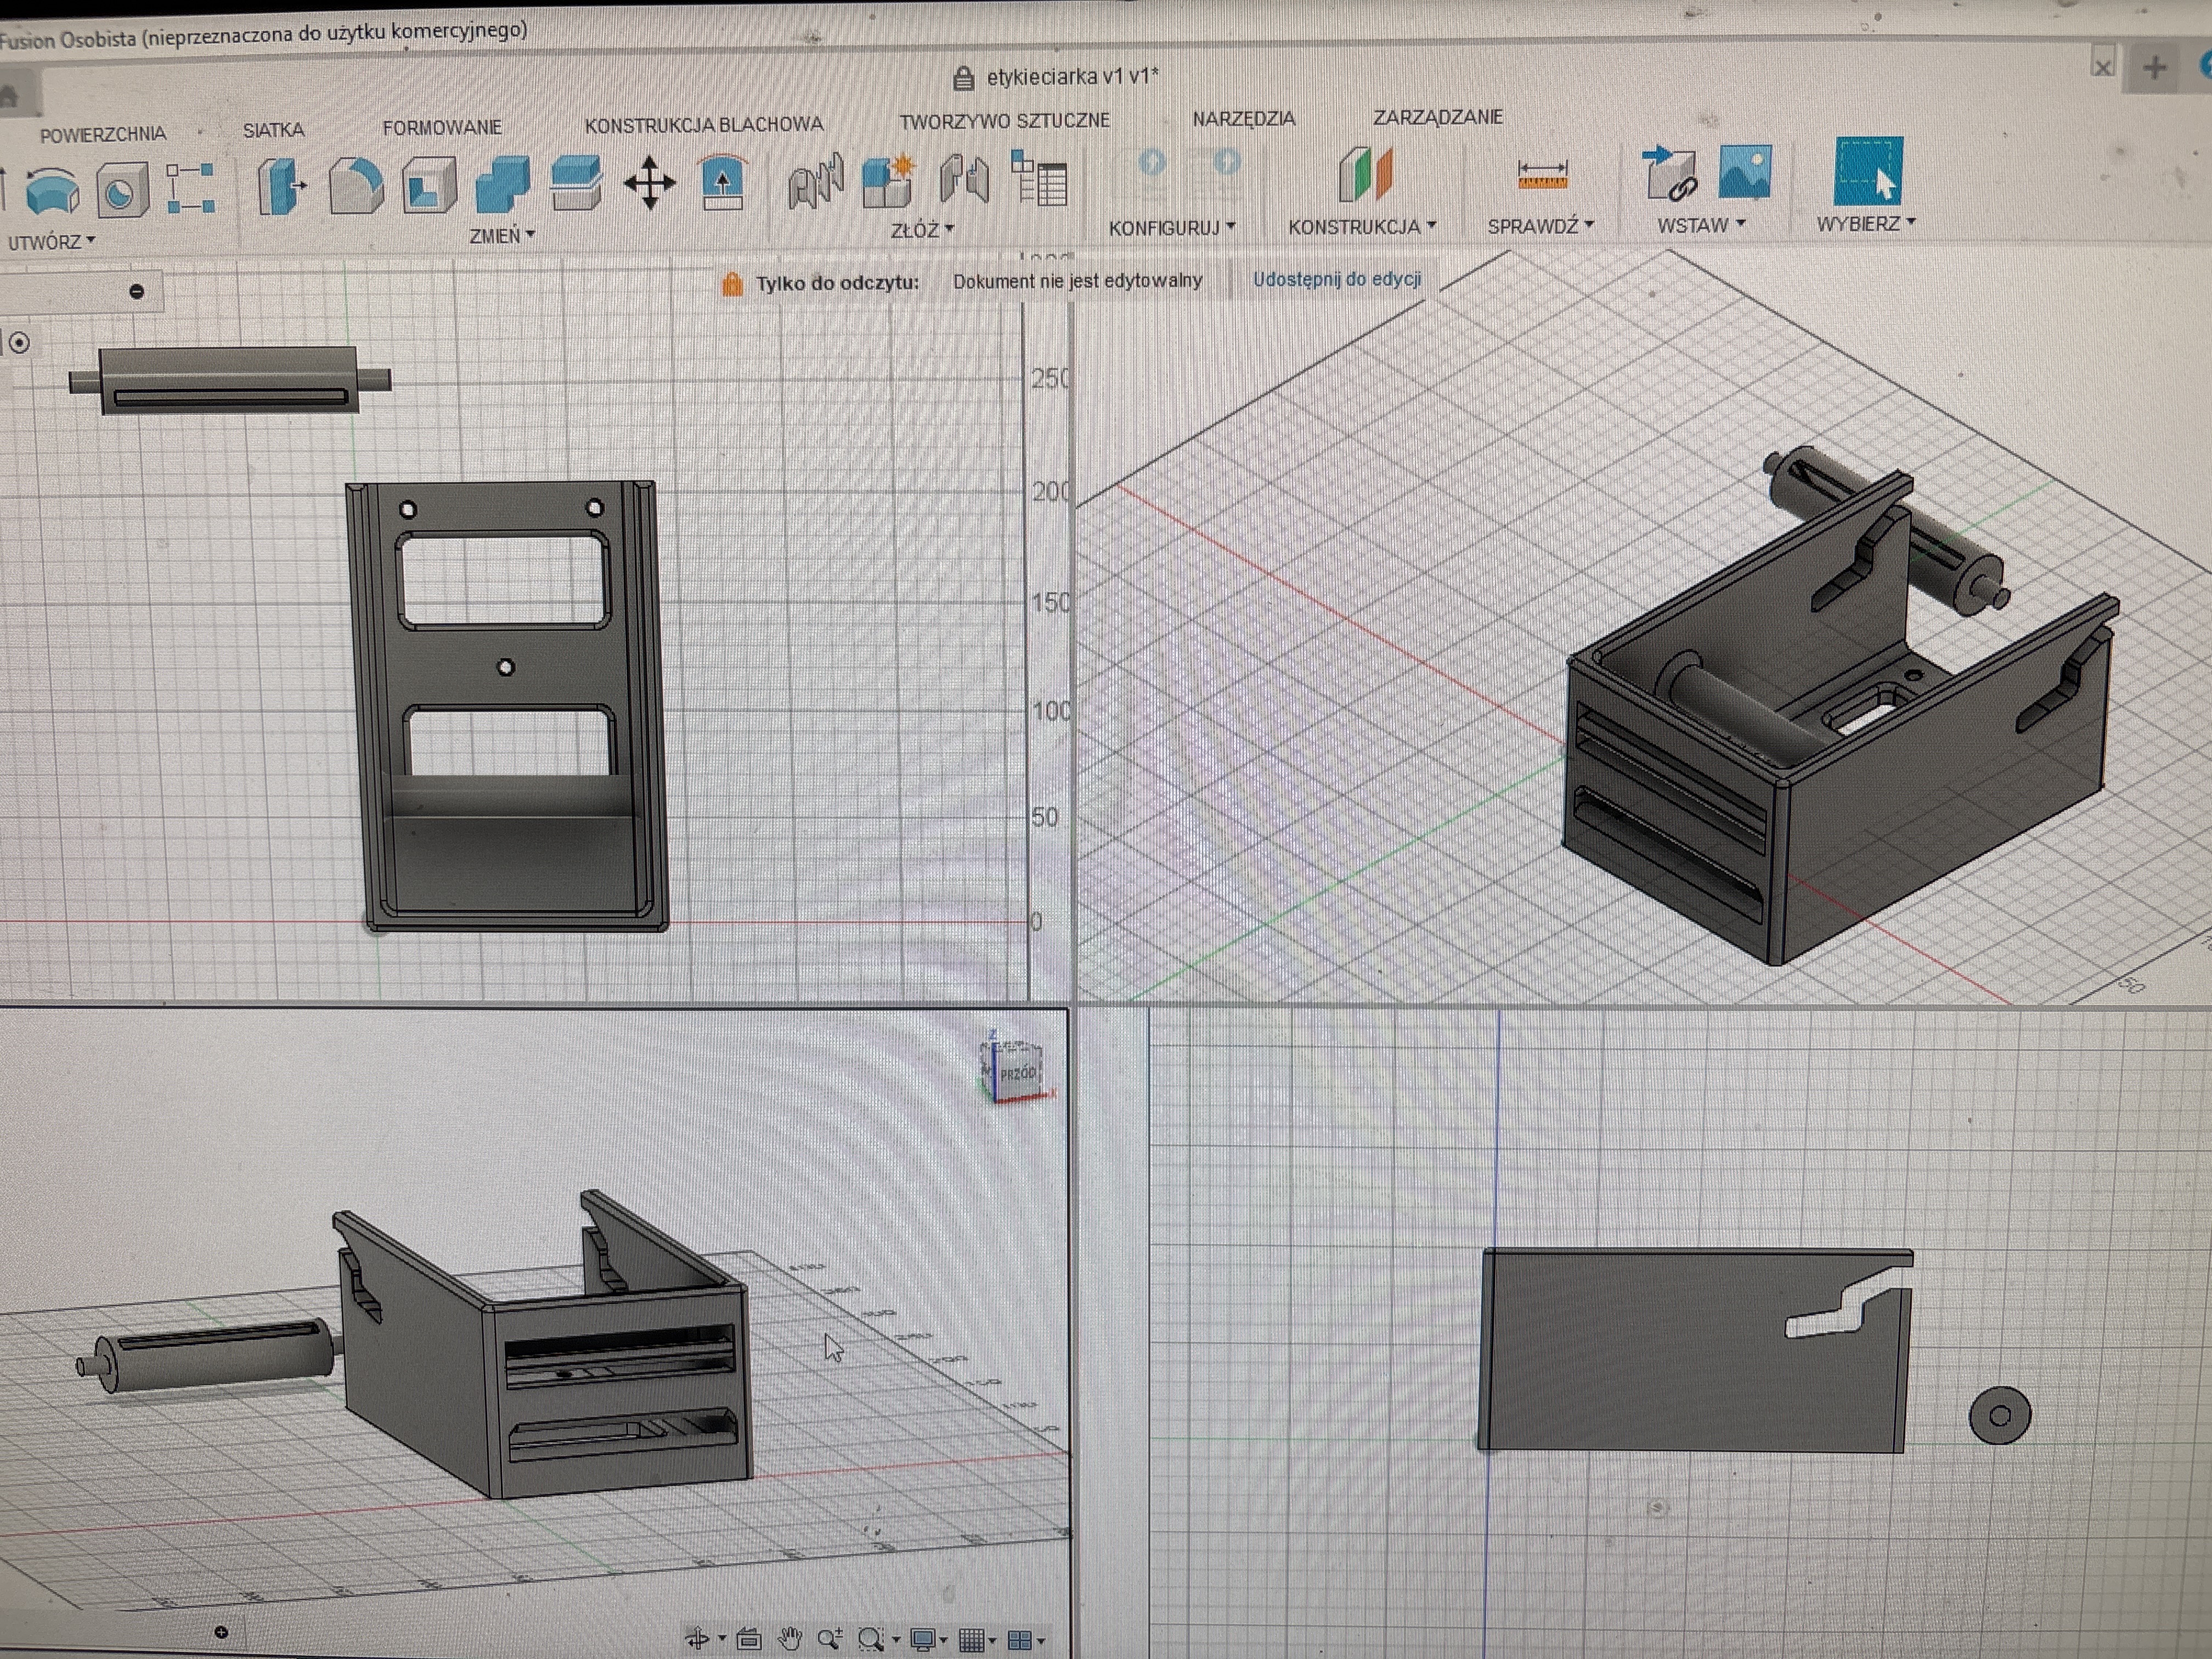2212x1659 pixels.
Task: Open the ZMIEŃ dropdown menu
Action: [x=502, y=235]
